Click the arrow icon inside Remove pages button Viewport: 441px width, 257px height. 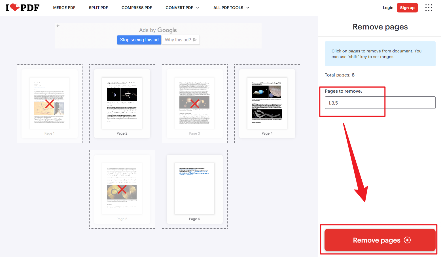point(407,240)
